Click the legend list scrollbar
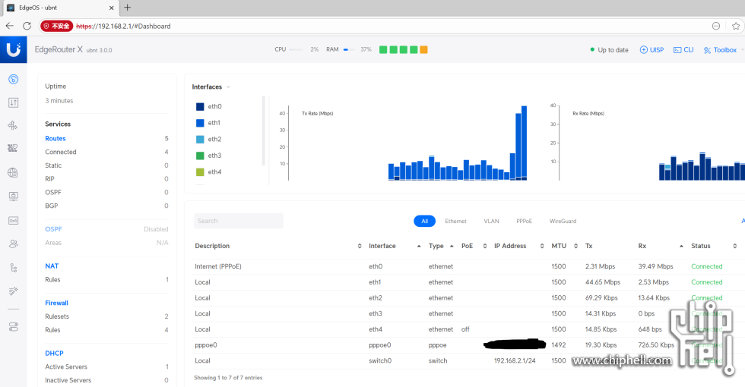The height and width of the screenshot is (387, 745). tap(264, 131)
